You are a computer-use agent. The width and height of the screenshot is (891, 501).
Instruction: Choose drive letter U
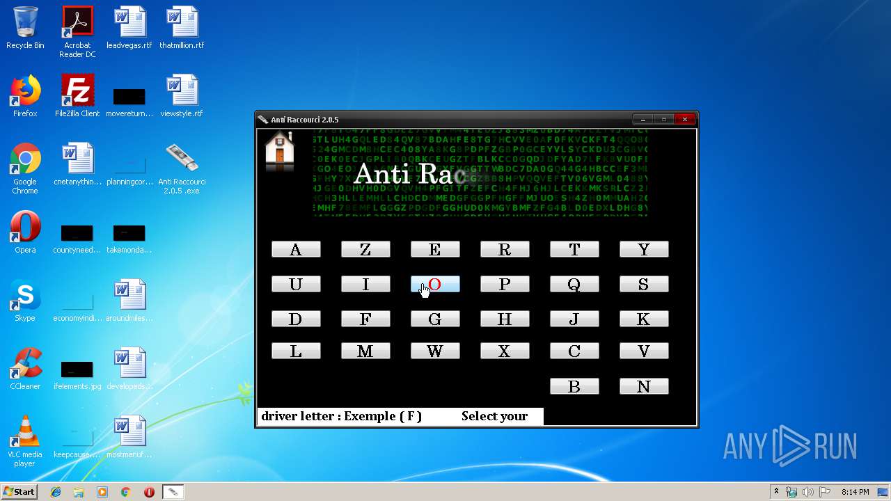tap(296, 285)
